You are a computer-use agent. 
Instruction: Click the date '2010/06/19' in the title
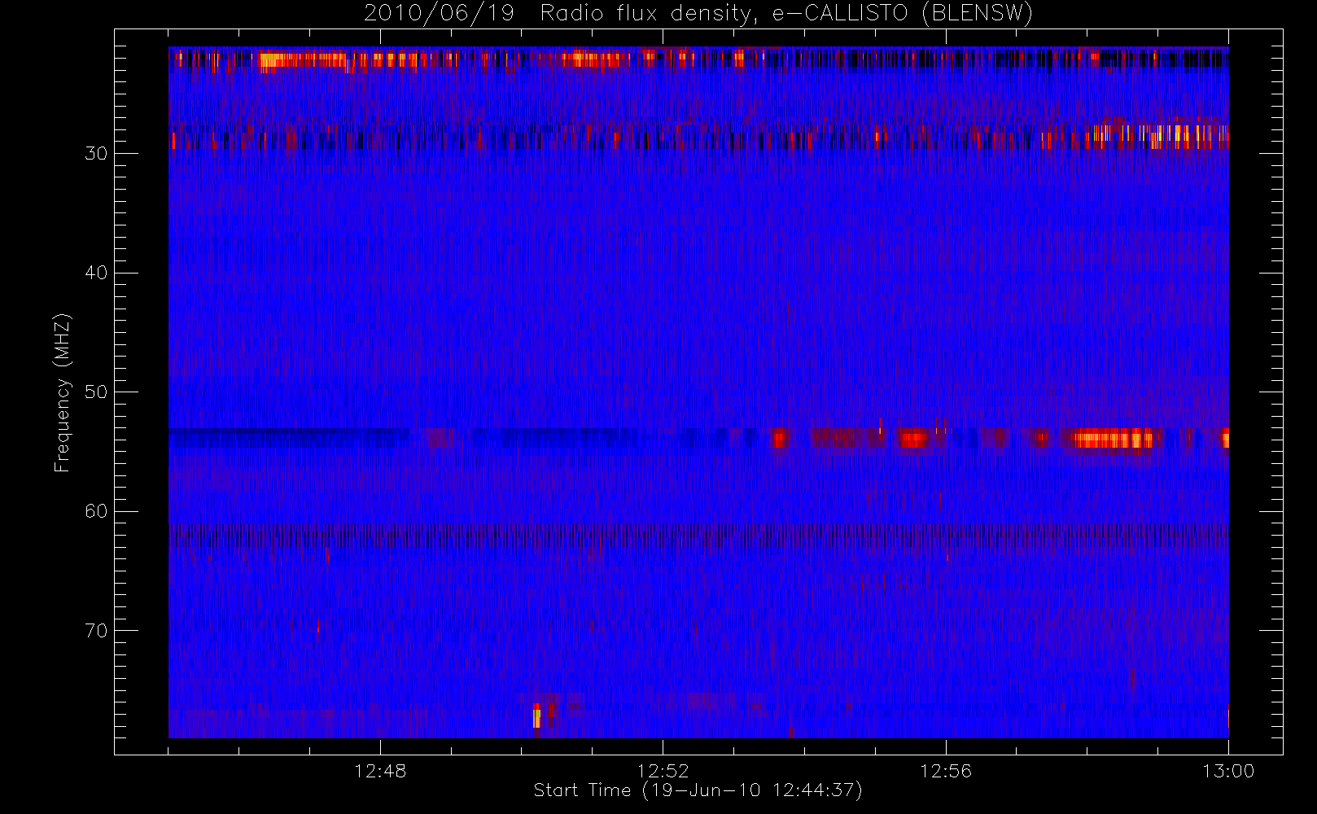(439, 14)
